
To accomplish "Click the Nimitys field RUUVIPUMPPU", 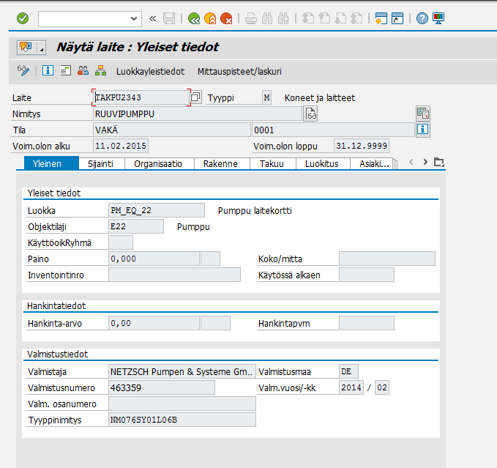I will pos(197,114).
